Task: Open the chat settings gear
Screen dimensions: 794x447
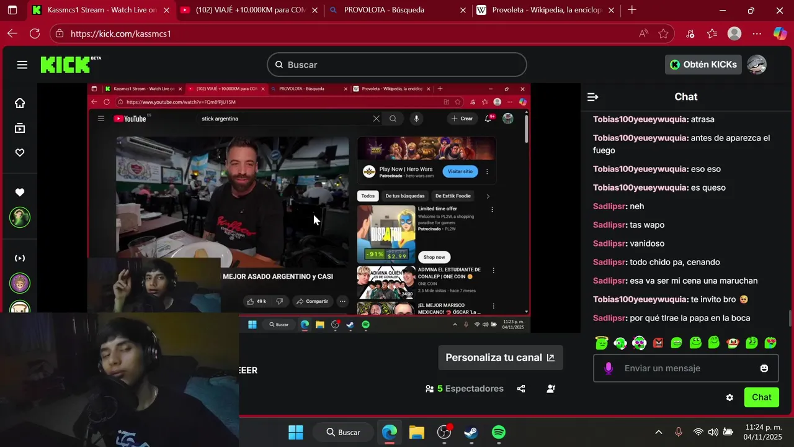Action: [729, 397]
